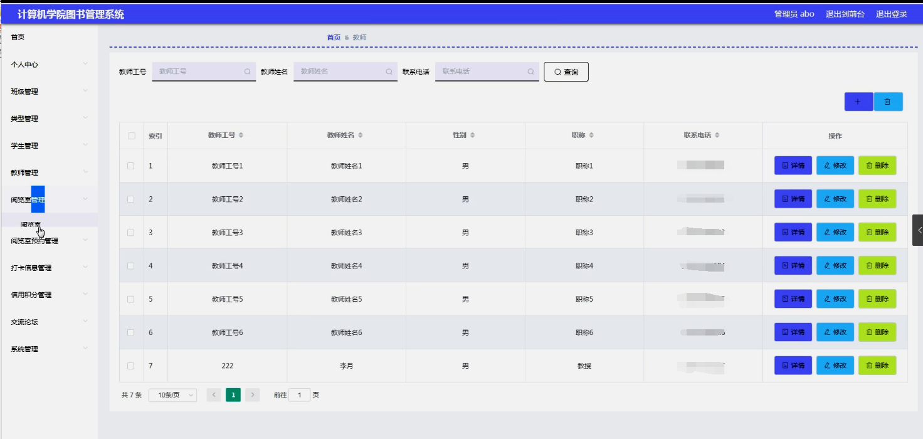Viewport: 923px width, 439px height.
Task: Click the trash bulk-delete icon button
Action: (x=888, y=102)
